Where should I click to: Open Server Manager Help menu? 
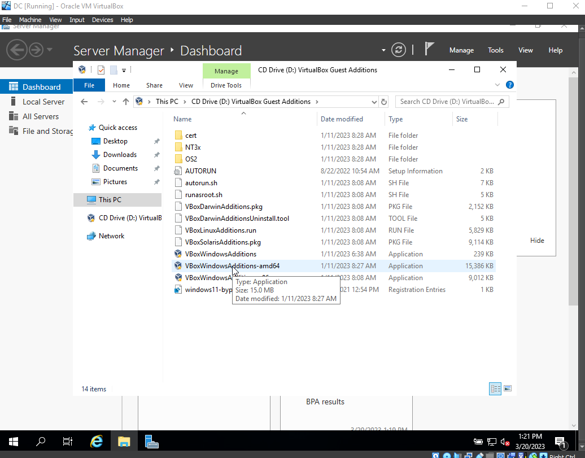555,50
